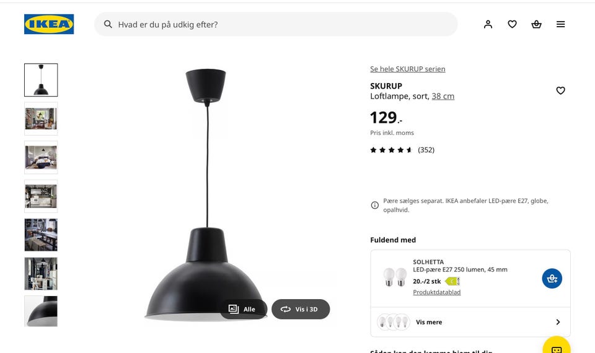
Task: Click the Vis mere chevron arrow
Action: click(x=558, y=322)
